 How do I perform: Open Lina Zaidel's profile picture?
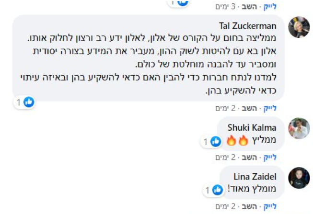(x=299, y=178)
